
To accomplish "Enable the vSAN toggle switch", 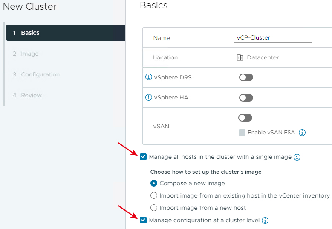I will coord(245,118).
